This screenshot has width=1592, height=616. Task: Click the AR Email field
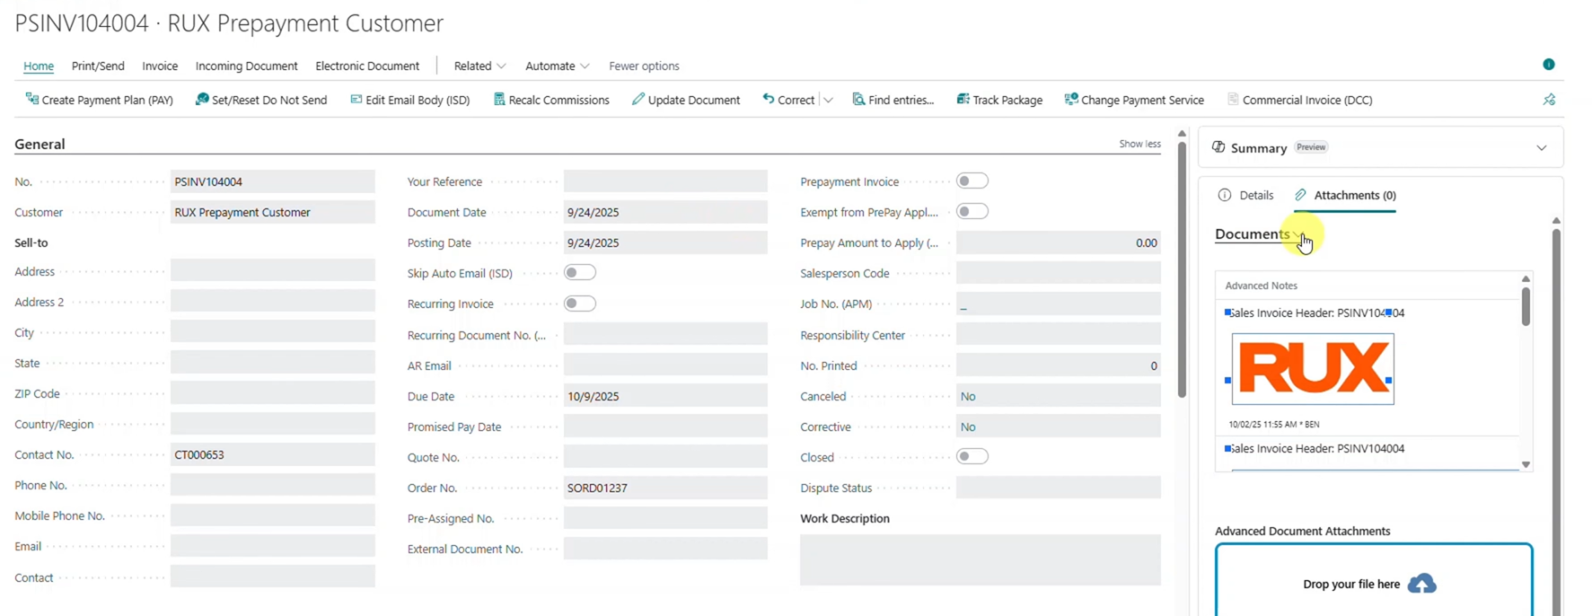click(665, 365)
